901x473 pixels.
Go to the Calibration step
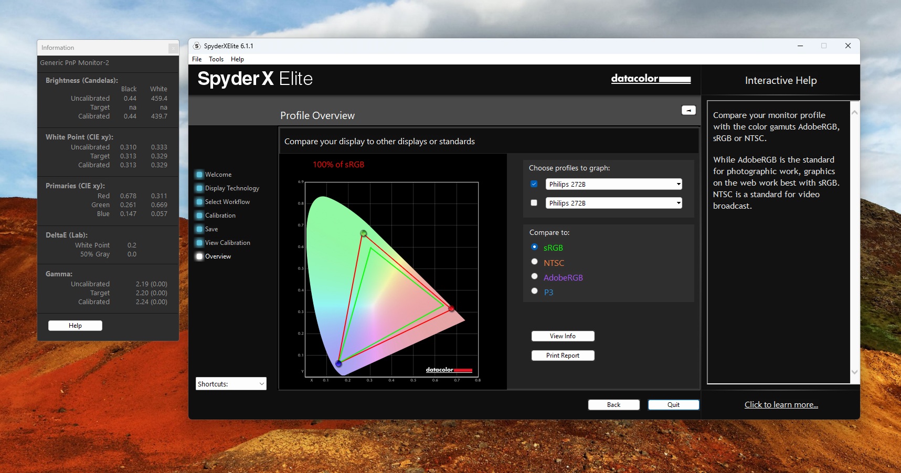(220, 216)
